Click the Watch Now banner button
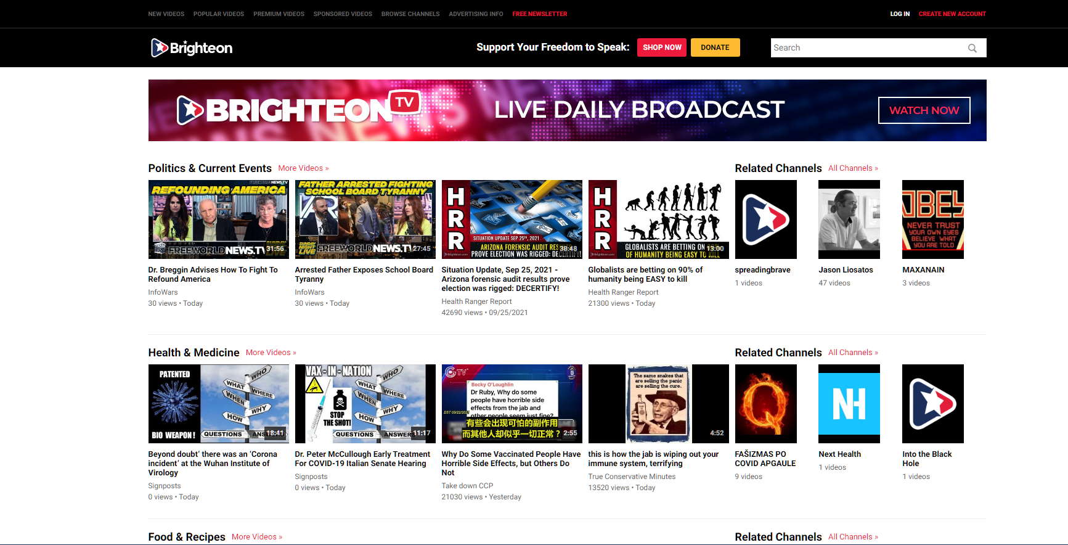Viewport: 1068px width, 545px height. point(924,110)
